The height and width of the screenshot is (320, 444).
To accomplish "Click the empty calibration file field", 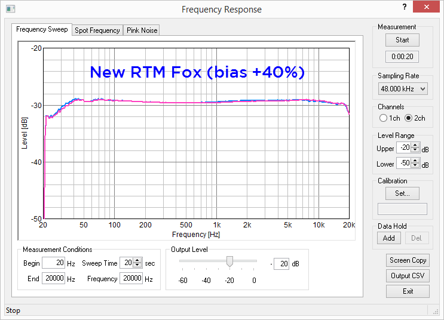I will 402,209.
